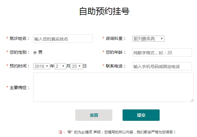Click the 您的年龄 age input field

[x=162, y=52]
